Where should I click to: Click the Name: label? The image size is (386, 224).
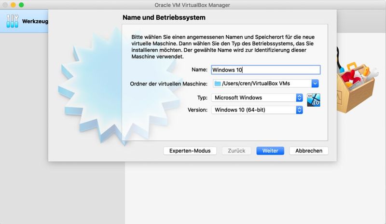point(199,70)
